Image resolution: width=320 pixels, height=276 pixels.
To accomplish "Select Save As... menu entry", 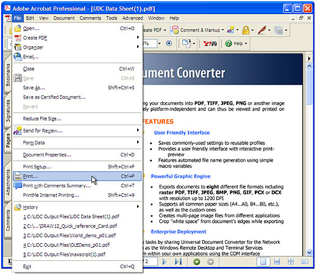I will click(x=77, y=88).
